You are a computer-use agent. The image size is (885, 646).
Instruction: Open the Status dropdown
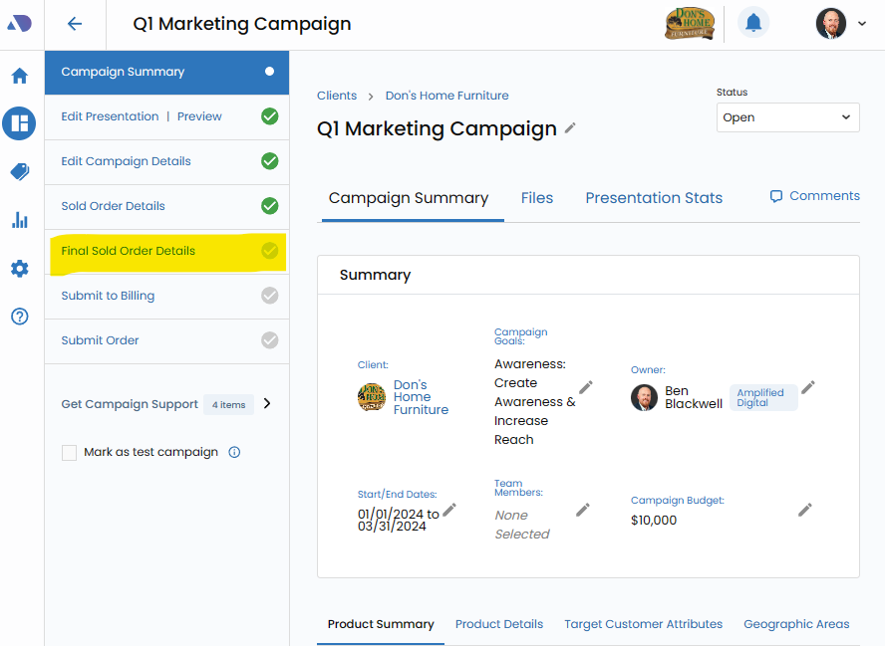pos(787,117)
